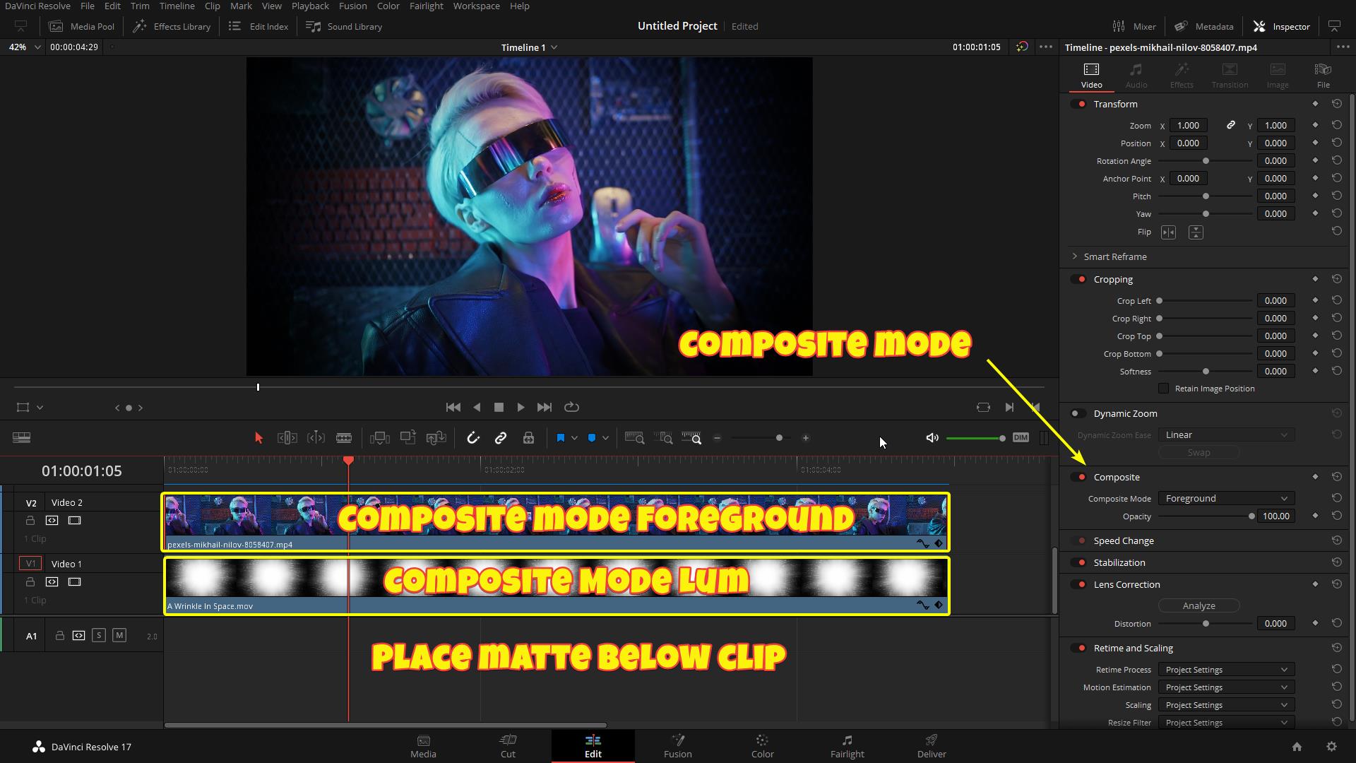The image size is (1356, 763).
Task: Open the Composite Mode dropdown
Action: pyautogui.click(x=1226, y=499)
